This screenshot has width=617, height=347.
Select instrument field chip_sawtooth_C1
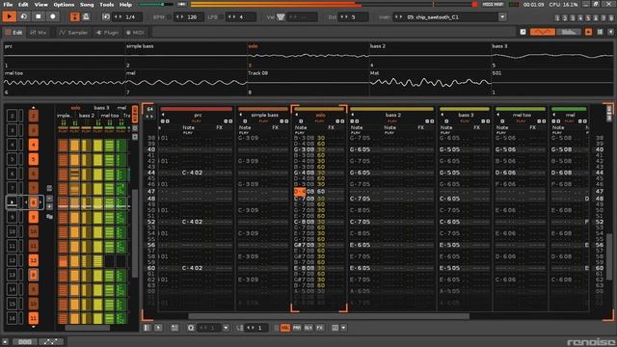click(x=445, y=17)
